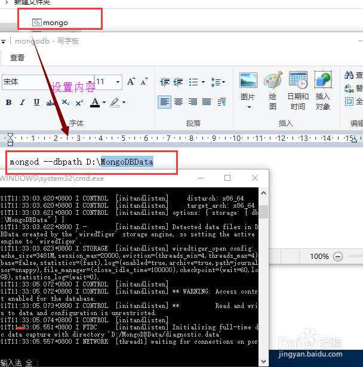The height and width of the screenshot is (367, 363).
Task: Close the cmd.exe window
Action: tap(255, 178)
